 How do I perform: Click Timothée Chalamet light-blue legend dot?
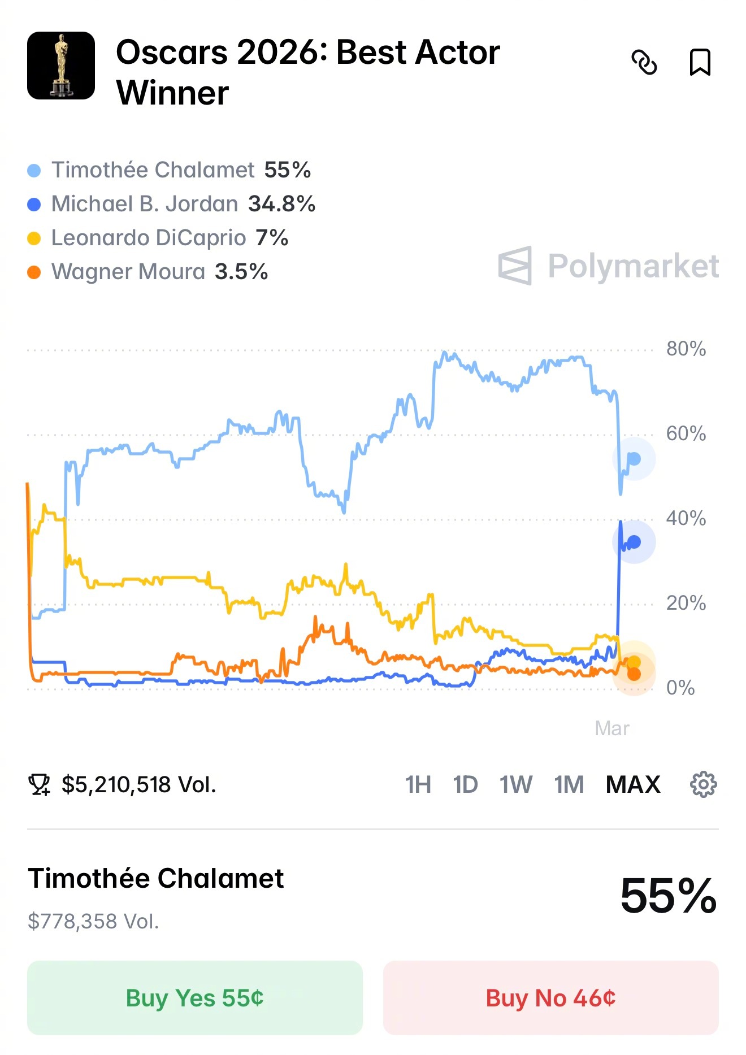pos(34,171)
